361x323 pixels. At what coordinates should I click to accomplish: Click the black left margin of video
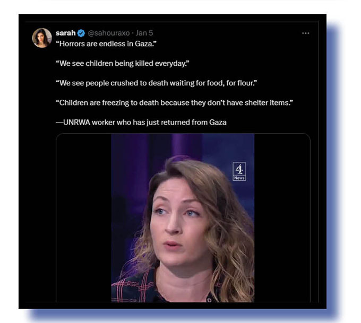tap(84, 218)
